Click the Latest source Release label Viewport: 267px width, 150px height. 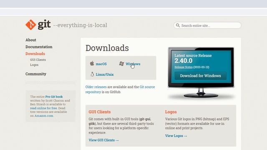[193, 55]
